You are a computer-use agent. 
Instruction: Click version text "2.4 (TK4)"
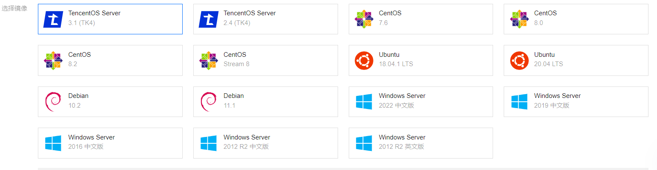[237, 23]
